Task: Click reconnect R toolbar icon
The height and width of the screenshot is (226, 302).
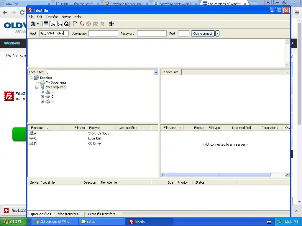Action: (x=102, y=24)
